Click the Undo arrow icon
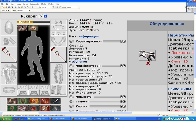196x122 pixels. coord(32,7)
